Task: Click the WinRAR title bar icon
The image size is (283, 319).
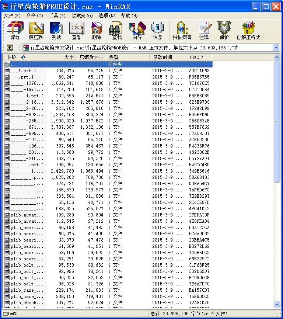Action: [5, 6]
